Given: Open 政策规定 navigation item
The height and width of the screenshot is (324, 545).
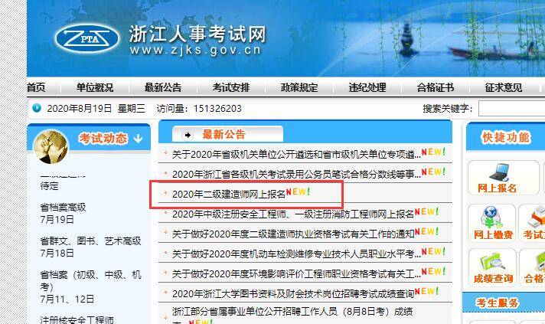Looking at the screenshot, I should point(299,87).
